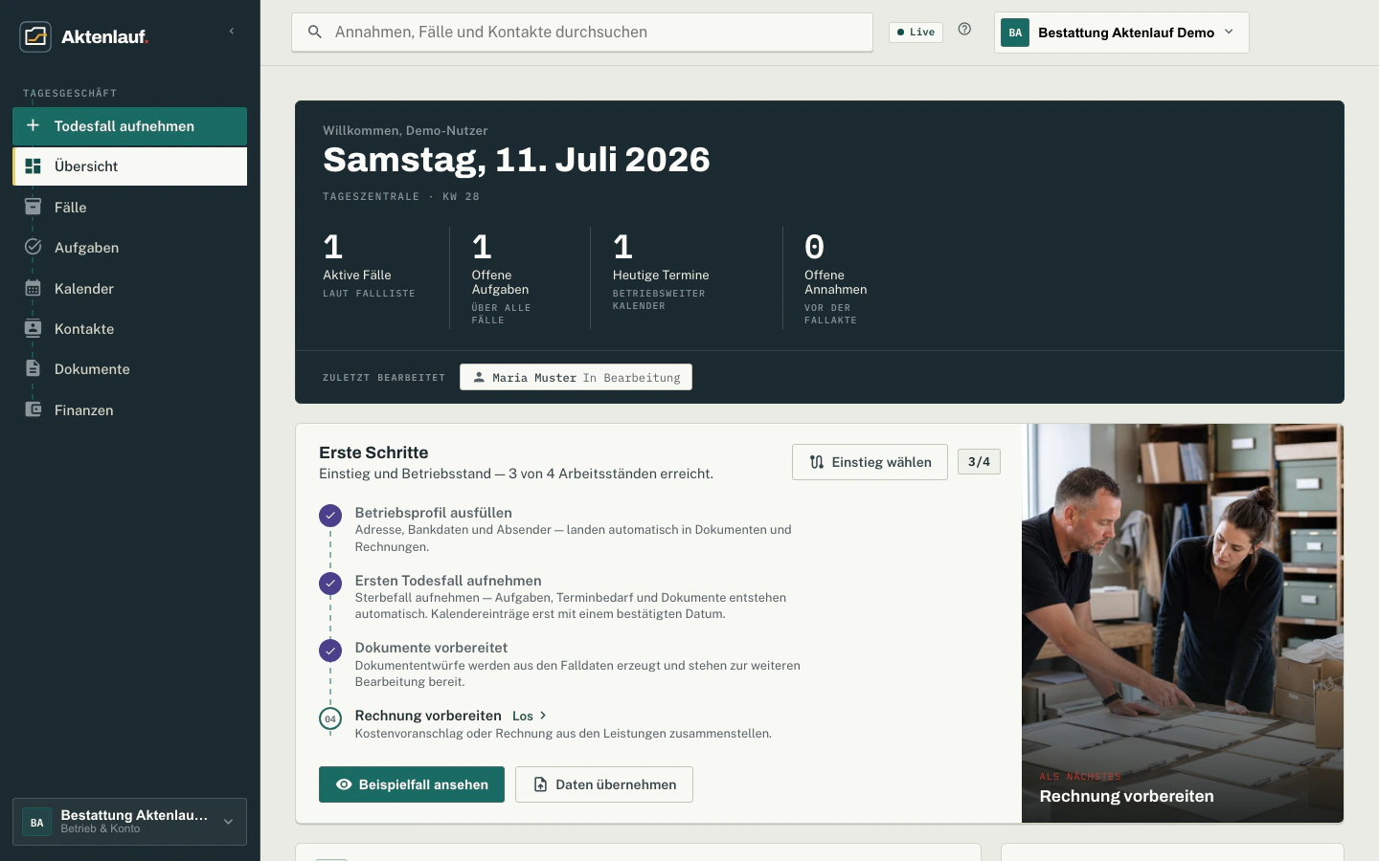Screen dimensions: 1379x861
Task: Go to Kontakte in the sidebar
Action: [x=129, y=328]
